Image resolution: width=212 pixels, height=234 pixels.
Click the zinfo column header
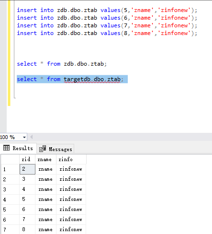pos(71,159)
